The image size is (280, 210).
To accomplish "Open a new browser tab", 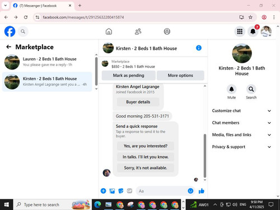I will (80, 6).
